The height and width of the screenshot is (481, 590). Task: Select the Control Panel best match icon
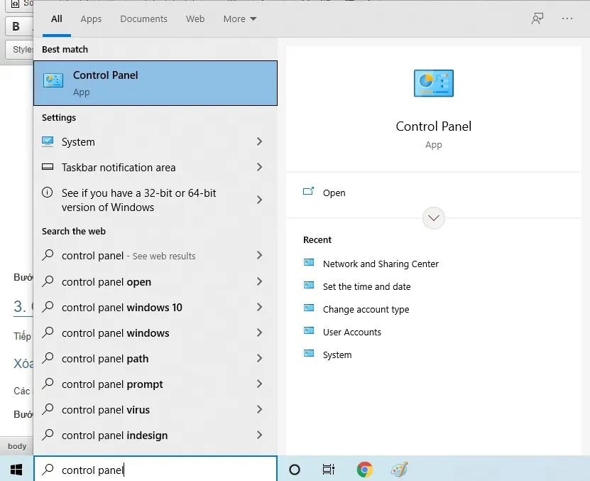[x=53, y=80]
